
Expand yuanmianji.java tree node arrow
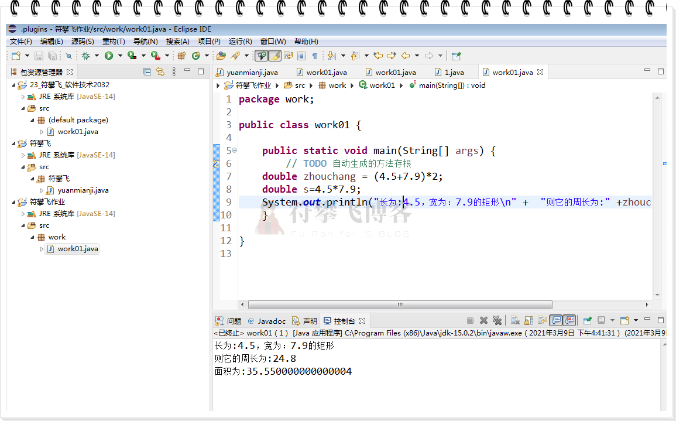(42, 190)
